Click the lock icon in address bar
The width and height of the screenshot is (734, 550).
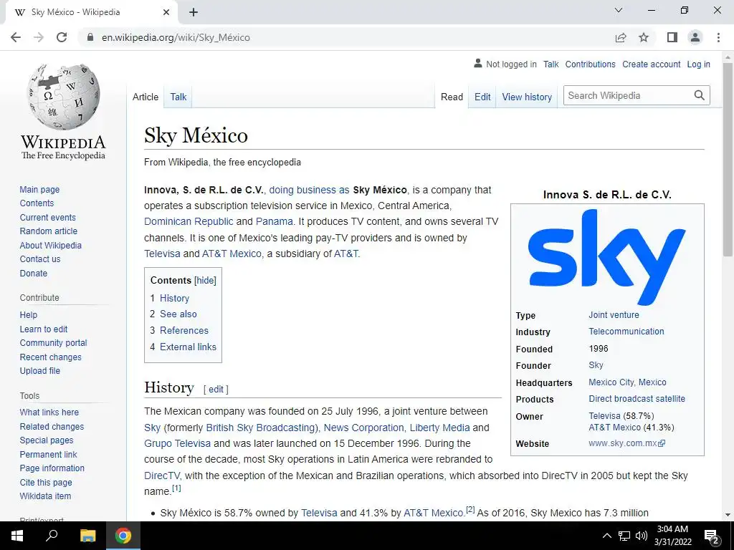[90, 37]
